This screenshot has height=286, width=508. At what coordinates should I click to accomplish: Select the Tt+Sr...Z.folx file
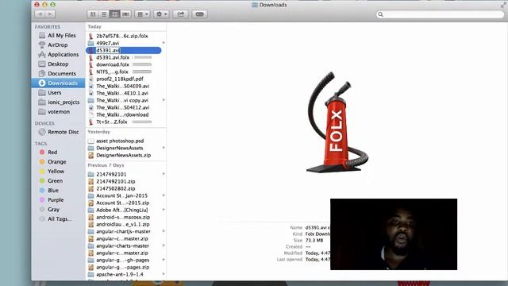coord(111,122)
